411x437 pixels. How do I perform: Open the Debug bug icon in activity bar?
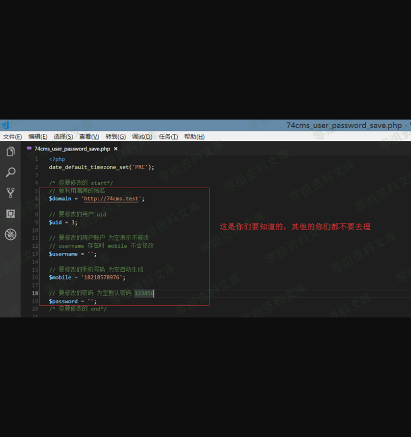(10, 235)
